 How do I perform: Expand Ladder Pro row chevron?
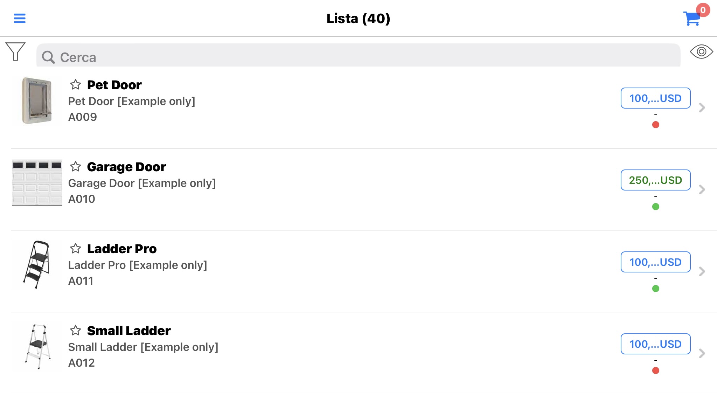point(702,271)
